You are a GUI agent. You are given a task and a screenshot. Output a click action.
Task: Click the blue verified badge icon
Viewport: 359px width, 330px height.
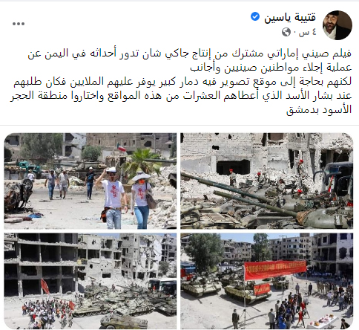tap(255, 17)
